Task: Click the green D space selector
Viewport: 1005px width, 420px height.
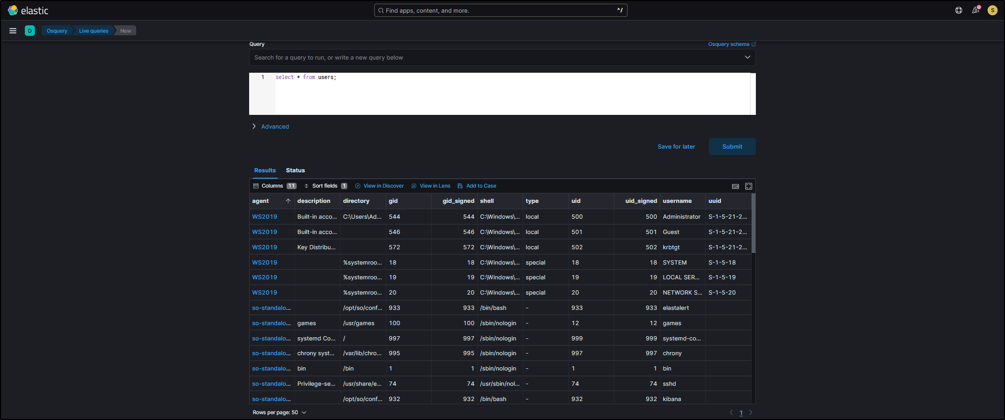Action: pos(30,31)
